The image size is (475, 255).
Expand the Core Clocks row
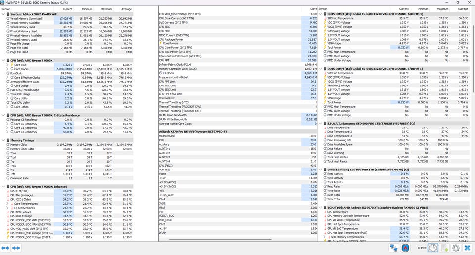coord(7,69)
